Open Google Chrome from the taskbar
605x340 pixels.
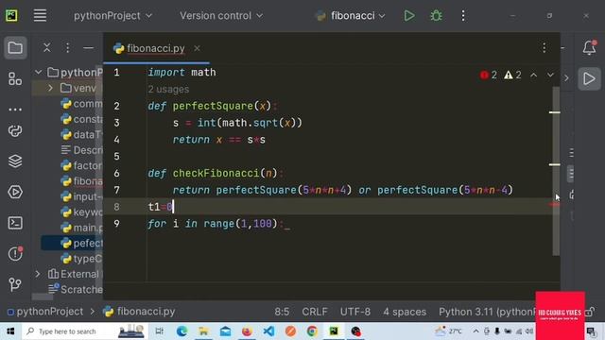(x=312, y=331)
